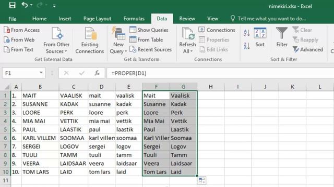Sort Z to A descending
The image size is (334, 187).
pos(247,46)
